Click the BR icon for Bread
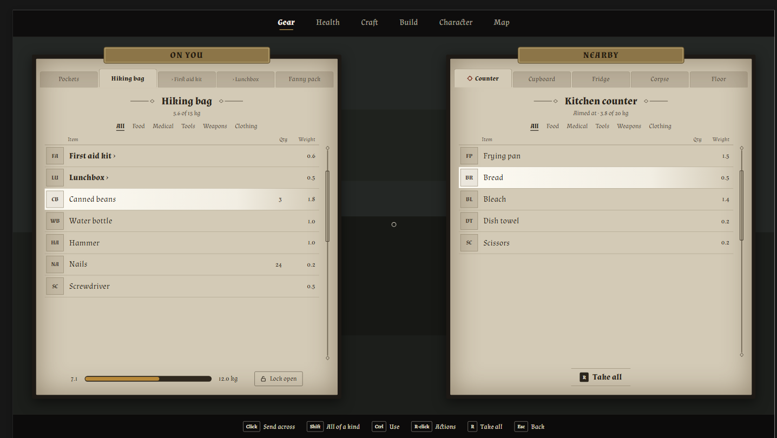 pos(469,177)
